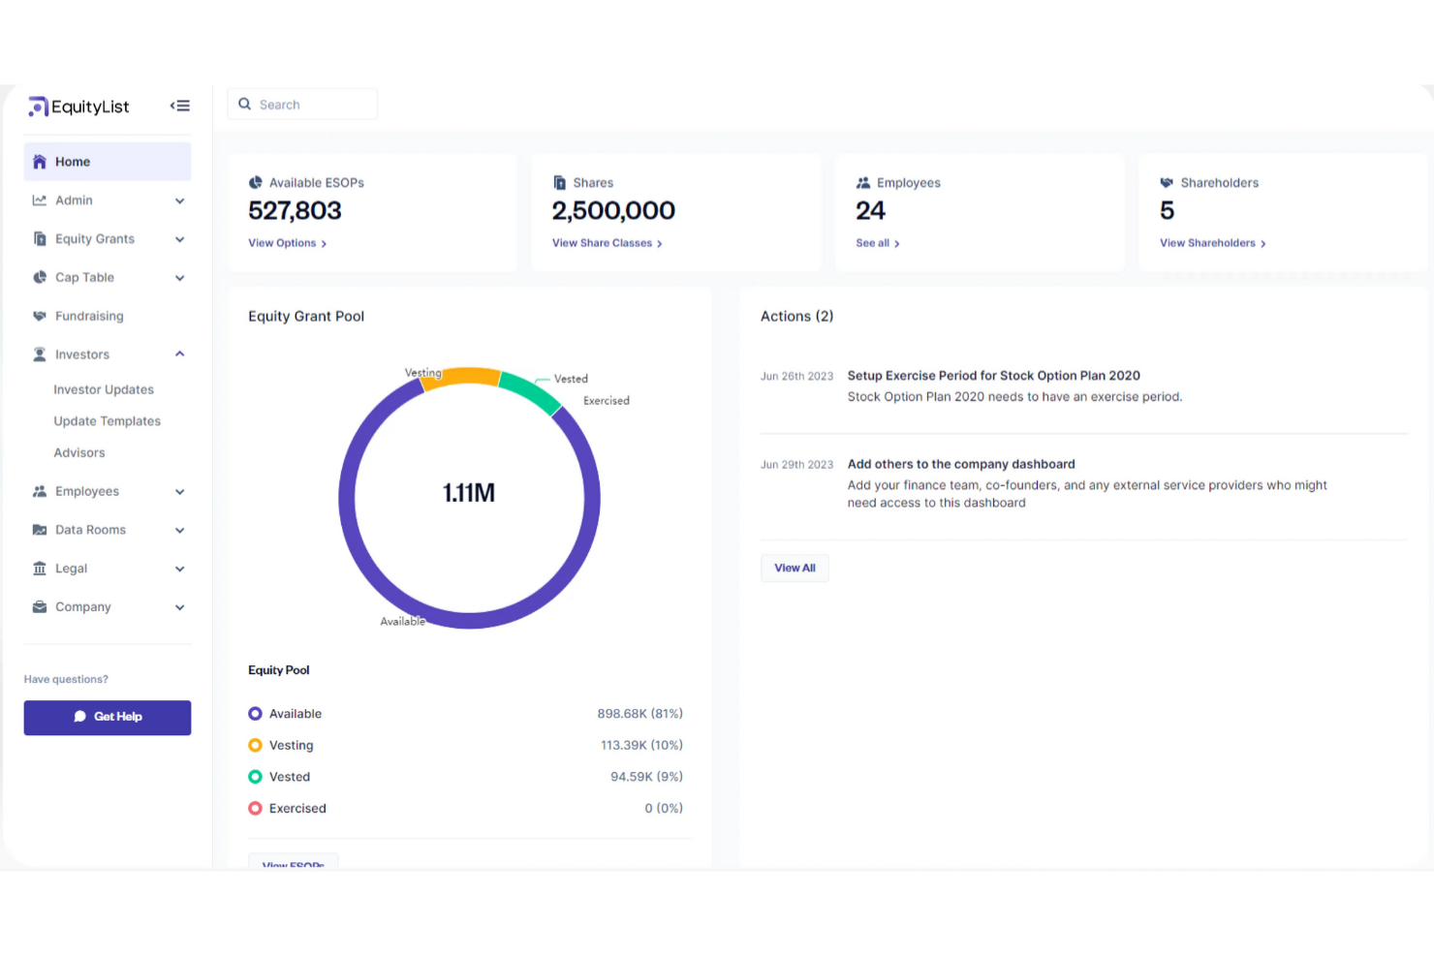Select Update Templates under Investors
The width and height of the screenshot is (1434, 956).
[x=108, y=420]
